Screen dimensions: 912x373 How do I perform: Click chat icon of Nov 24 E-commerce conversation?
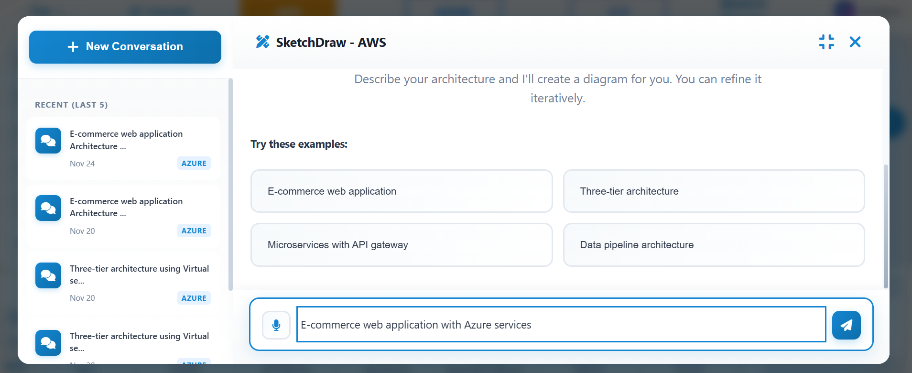click(48, 141)
